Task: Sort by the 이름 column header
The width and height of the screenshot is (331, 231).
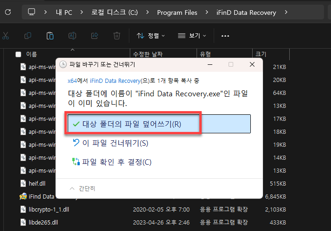Action: (32, 54)
